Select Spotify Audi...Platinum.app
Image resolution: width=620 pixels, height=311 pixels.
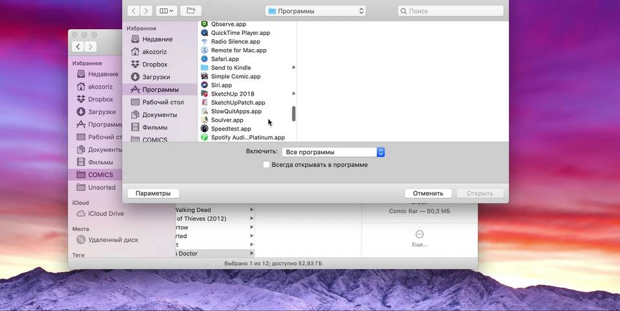tap(247, 137)
